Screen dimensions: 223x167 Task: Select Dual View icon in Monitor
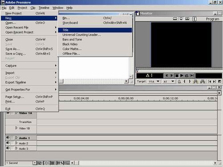point(175,19)
